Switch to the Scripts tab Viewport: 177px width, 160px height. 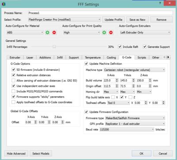[x=142, y=58]
